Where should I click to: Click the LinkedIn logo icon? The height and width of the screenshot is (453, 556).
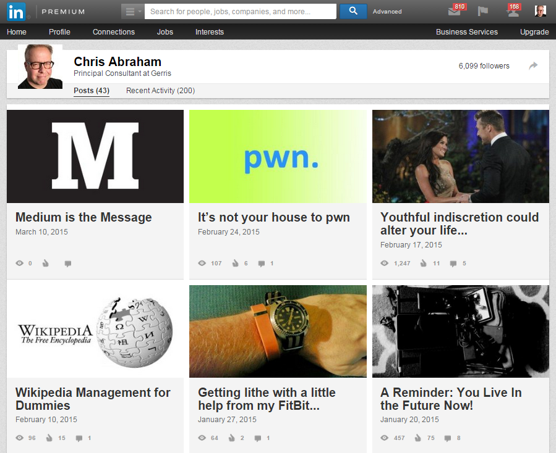(17, 11)
